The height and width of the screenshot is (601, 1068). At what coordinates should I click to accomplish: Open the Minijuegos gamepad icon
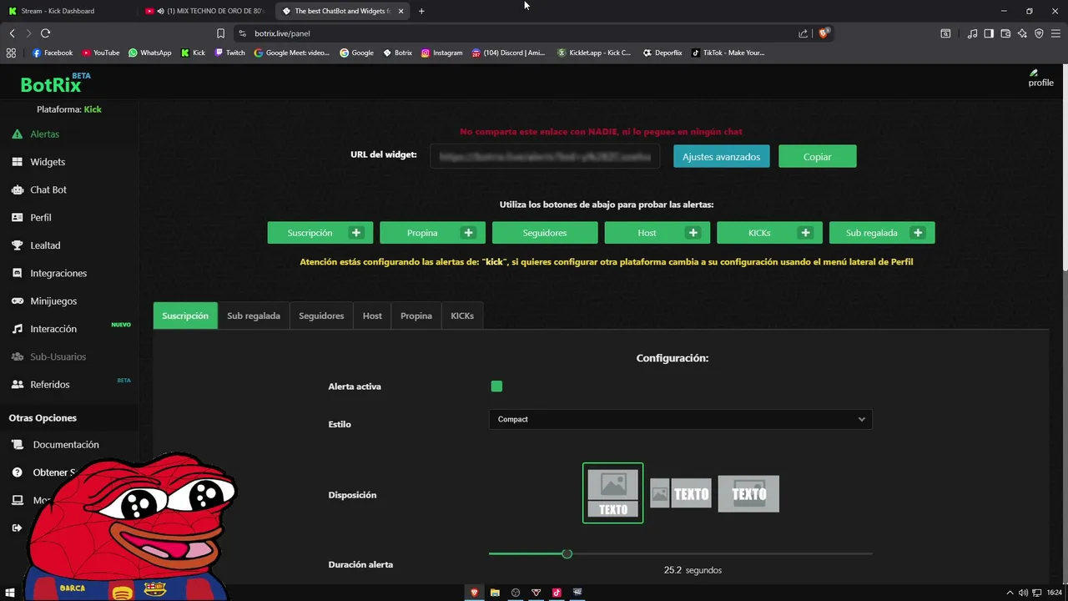pos(17,300)
